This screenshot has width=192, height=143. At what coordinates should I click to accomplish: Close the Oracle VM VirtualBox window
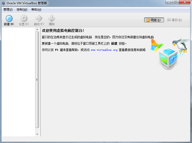[x=185, y=2]
